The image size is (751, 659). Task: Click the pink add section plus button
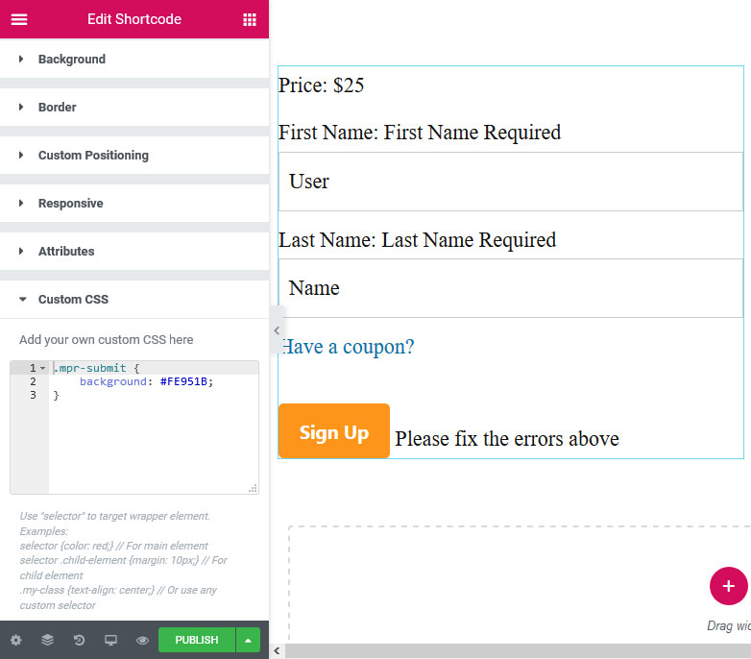tap(728, 585)
